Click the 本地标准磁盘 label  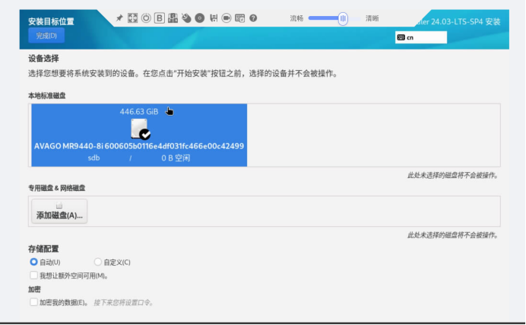click(47, 96)
